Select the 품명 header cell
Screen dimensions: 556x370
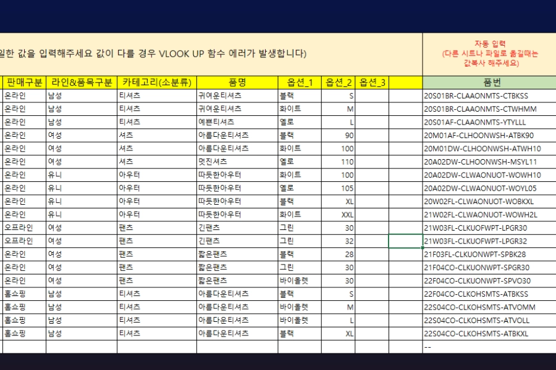click(237, 83)
